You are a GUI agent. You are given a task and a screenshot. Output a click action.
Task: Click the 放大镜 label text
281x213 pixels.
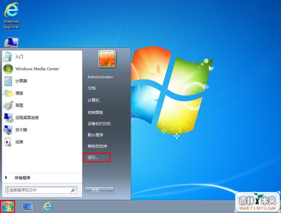pyautogui.click(x=21, y=130)
